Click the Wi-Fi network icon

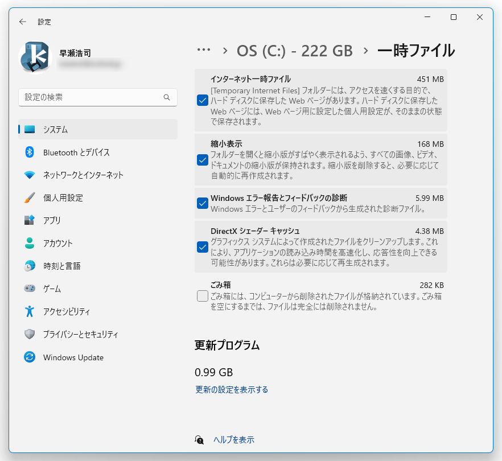30,175
